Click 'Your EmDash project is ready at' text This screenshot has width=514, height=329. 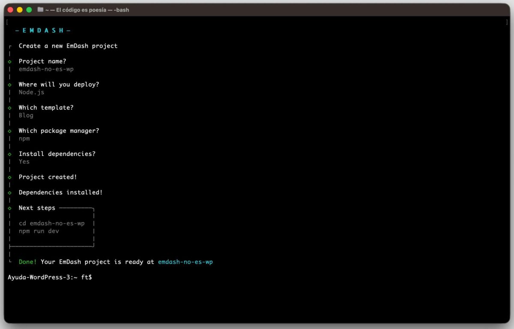(x=98, y=261)
